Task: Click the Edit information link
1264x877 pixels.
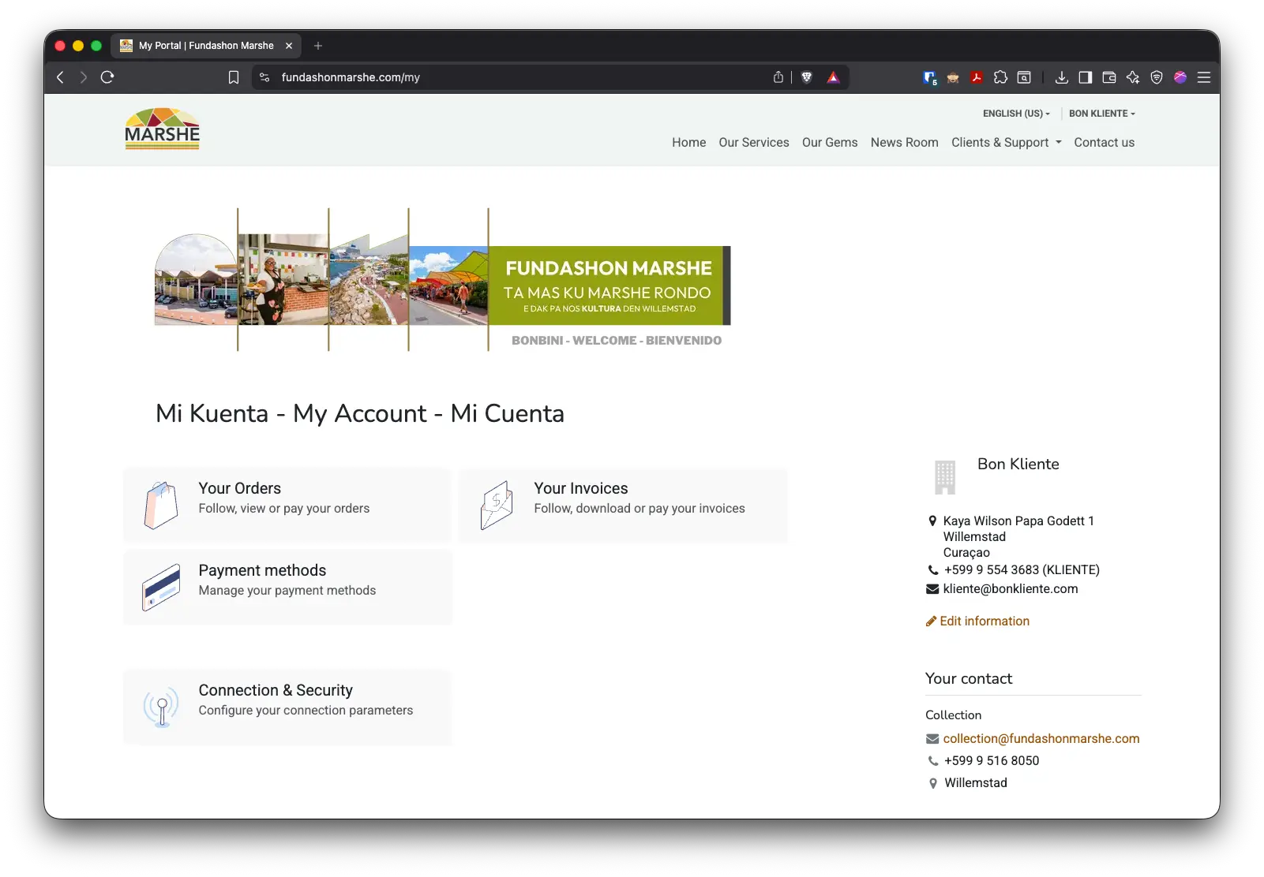Action: (985, 621)
